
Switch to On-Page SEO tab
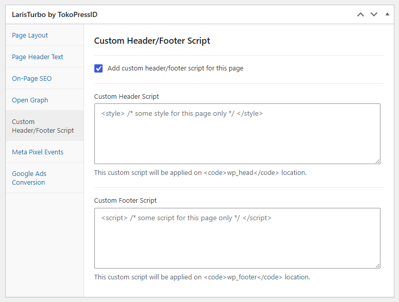pyautogui.click(x=32, y=79)
